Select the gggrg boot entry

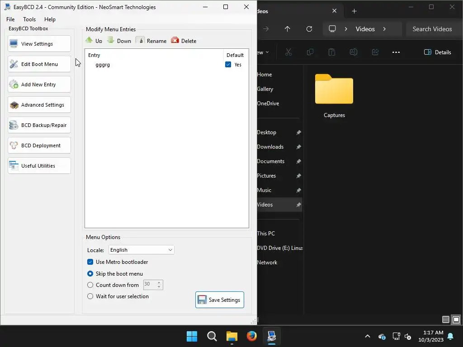[x=103, y=65]
